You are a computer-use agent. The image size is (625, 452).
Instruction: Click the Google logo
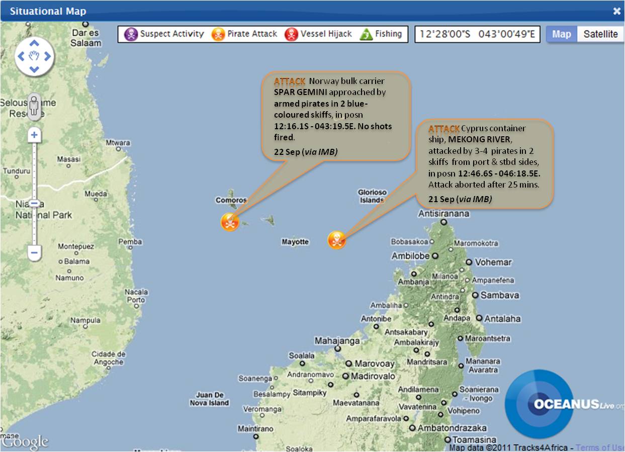25,441
